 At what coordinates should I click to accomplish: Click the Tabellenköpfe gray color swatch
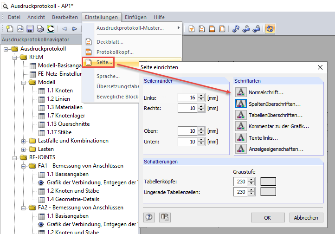tap(268, 182)
